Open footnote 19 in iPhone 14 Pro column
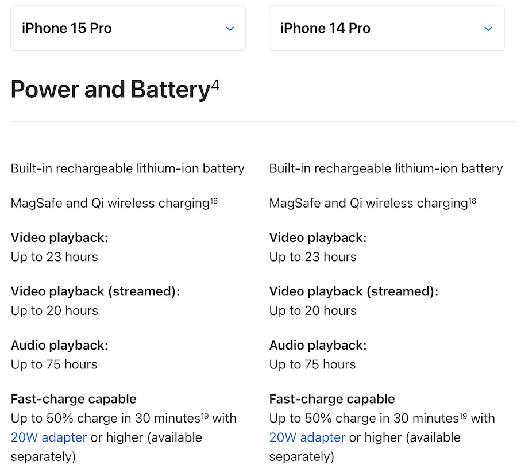This screenshot has width=517, height=476. [x=464, y=415]
